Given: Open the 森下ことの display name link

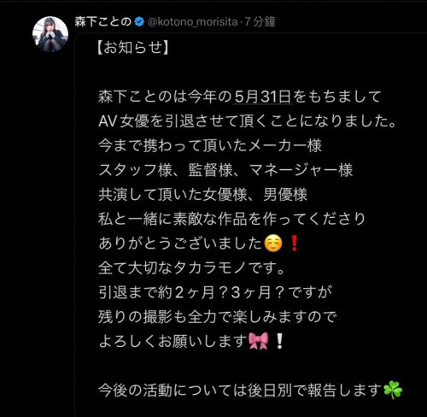Looking at the screenshot, I should [x=103, y=21].
